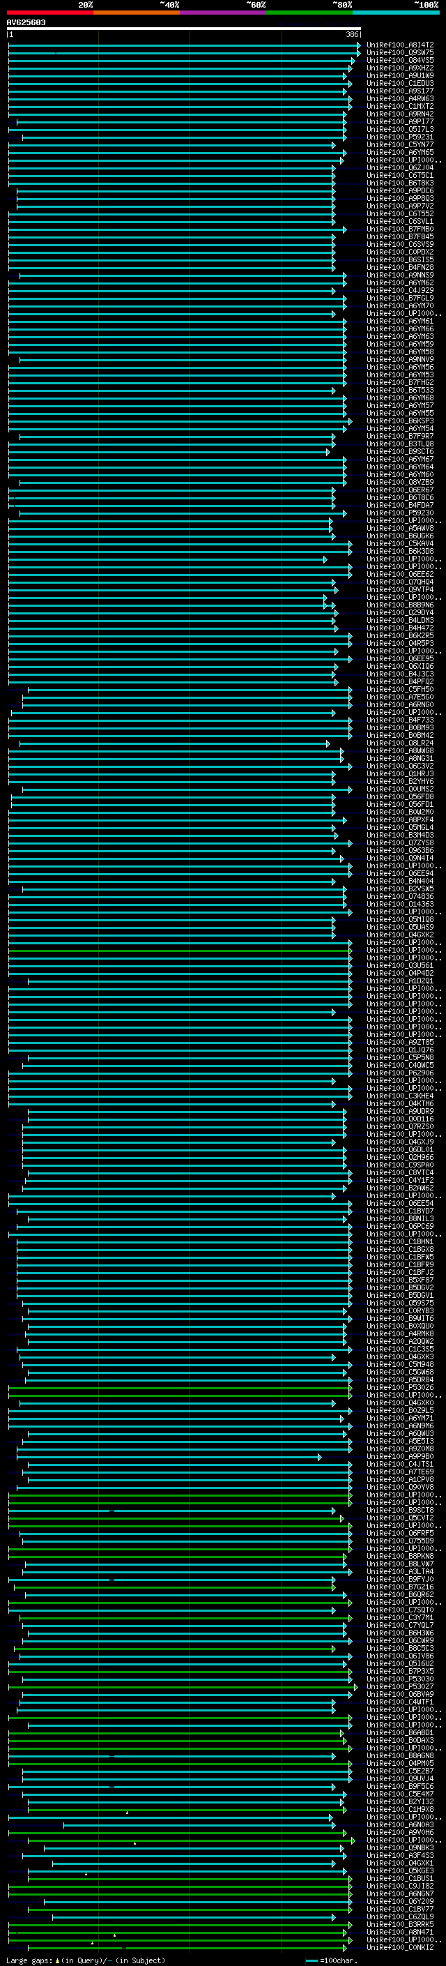
Task: Select the UniRef100_B4PFQ2 label
Action: (400, 681)
